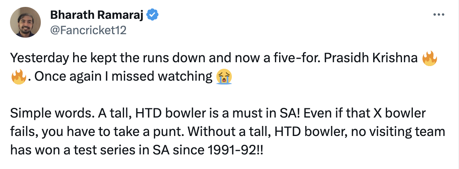Click the crying face emoji

[224, 77]
